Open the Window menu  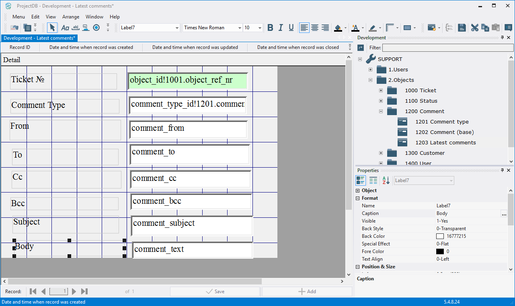(94, 17)
